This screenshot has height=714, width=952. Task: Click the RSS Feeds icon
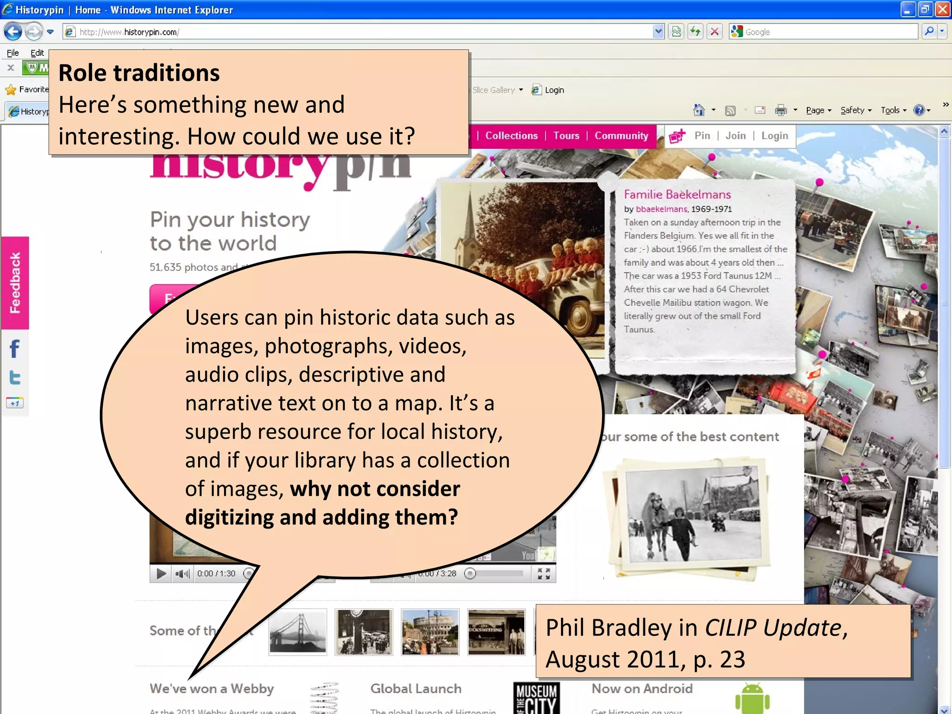point(731,111)
